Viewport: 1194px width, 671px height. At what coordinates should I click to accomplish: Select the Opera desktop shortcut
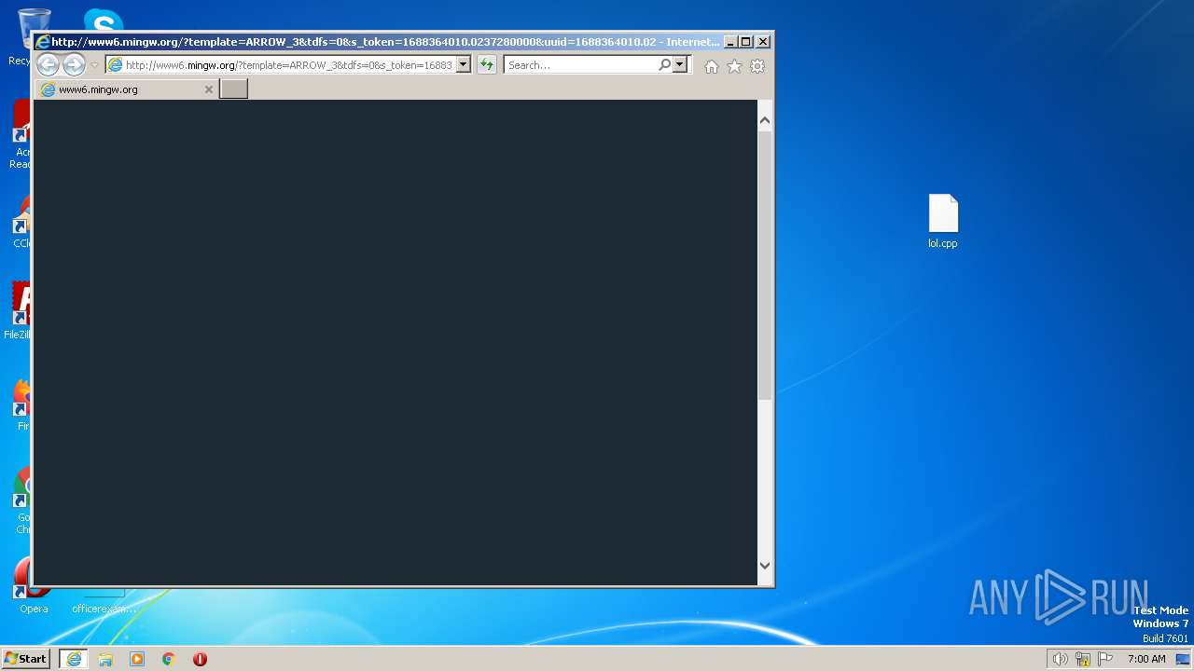(34, 587)
